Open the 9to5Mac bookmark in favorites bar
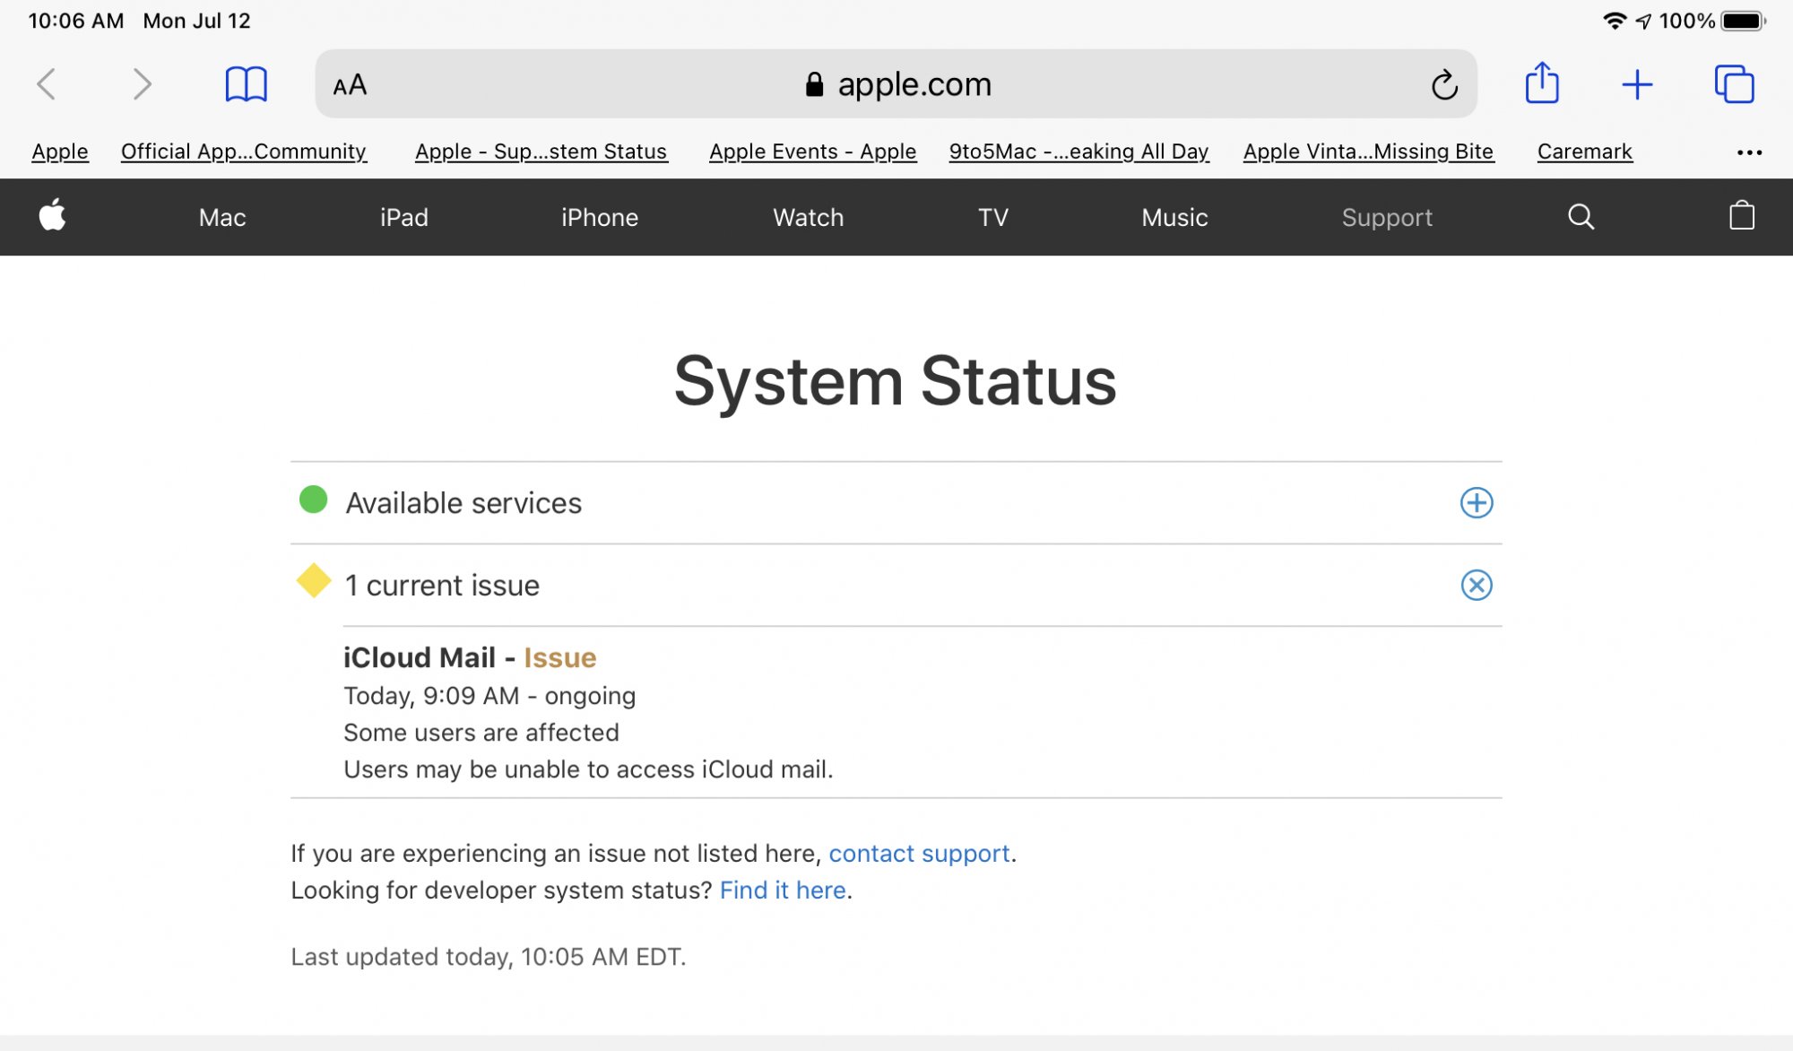Image resolution: width=1793 pixels, height=1051 pixels. tap(1078, 152)
